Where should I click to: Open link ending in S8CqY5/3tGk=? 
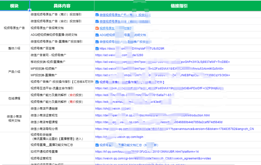click(x=163, y=75)
